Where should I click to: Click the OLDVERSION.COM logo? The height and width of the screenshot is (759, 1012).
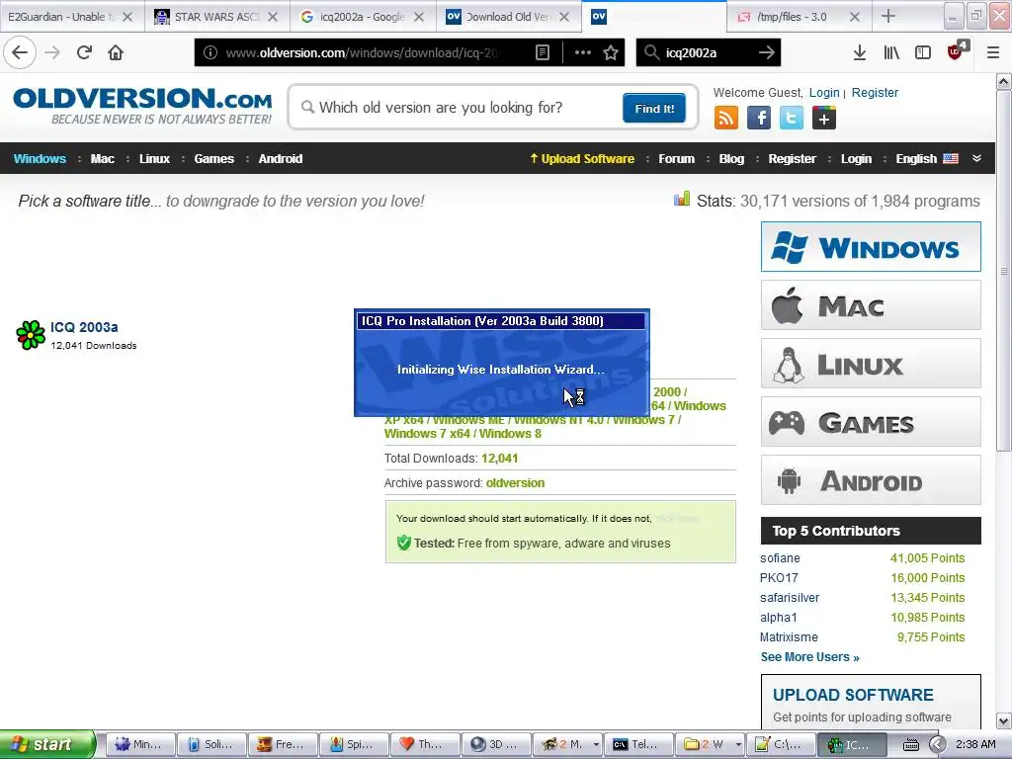(142, 106)
